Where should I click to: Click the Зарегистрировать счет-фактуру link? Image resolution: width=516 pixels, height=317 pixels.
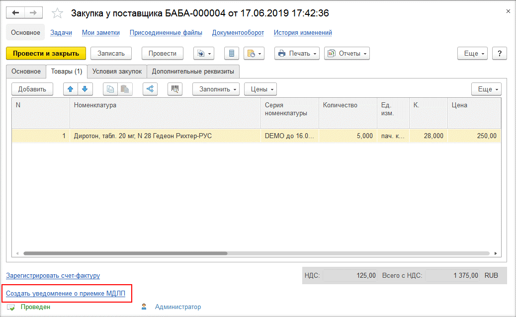click(53, 275)
